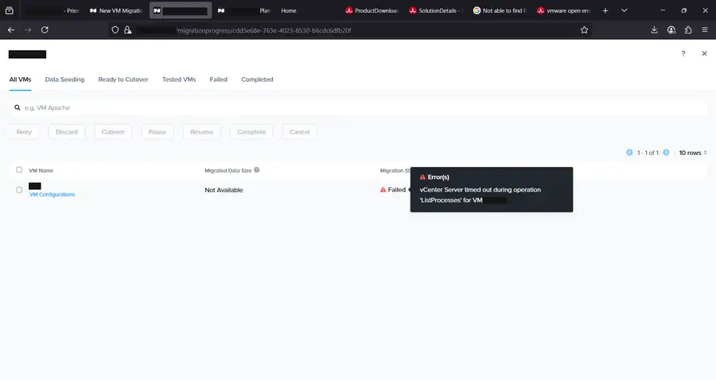
Task: Click the VM Name column header
Action: tap(41, 171)
